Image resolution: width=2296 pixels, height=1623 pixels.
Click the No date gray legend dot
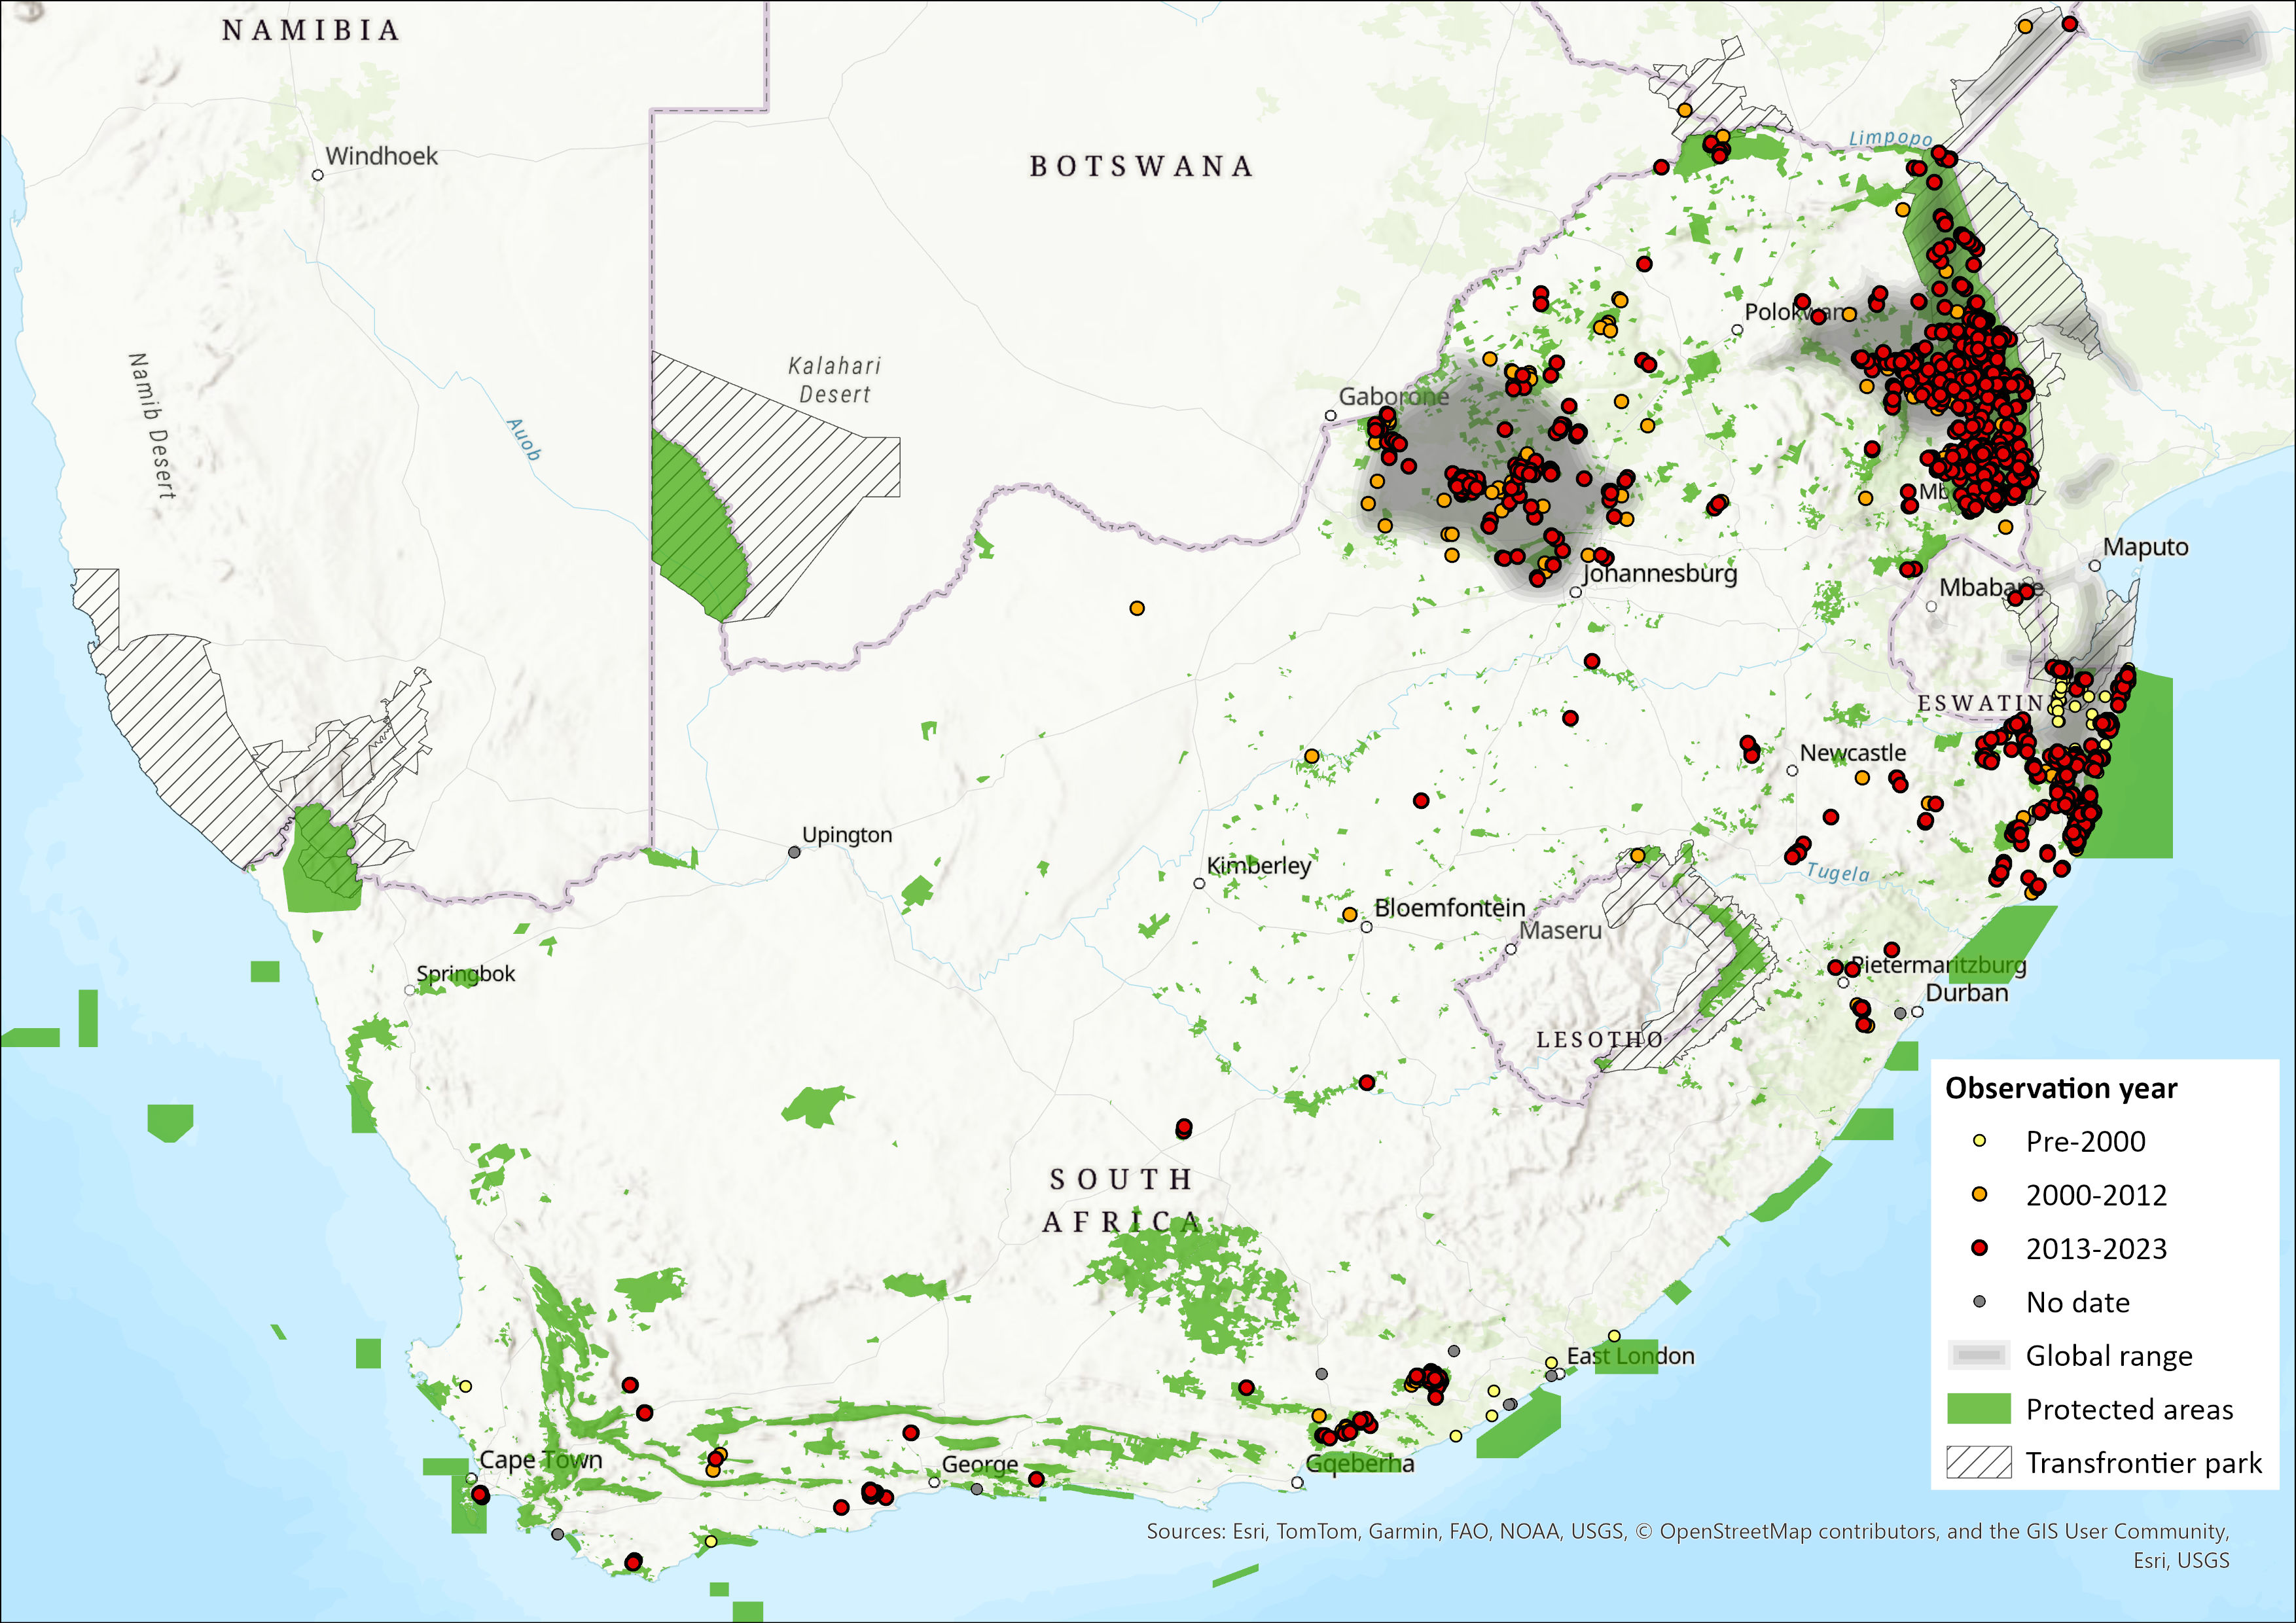[x=1979, y=1302]
